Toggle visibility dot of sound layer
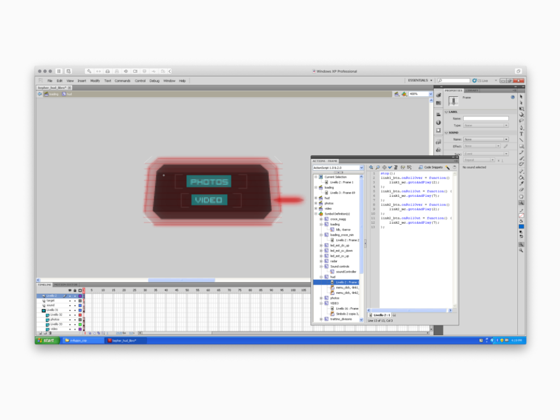Screen dimensions: 560x420 [70, 305]
